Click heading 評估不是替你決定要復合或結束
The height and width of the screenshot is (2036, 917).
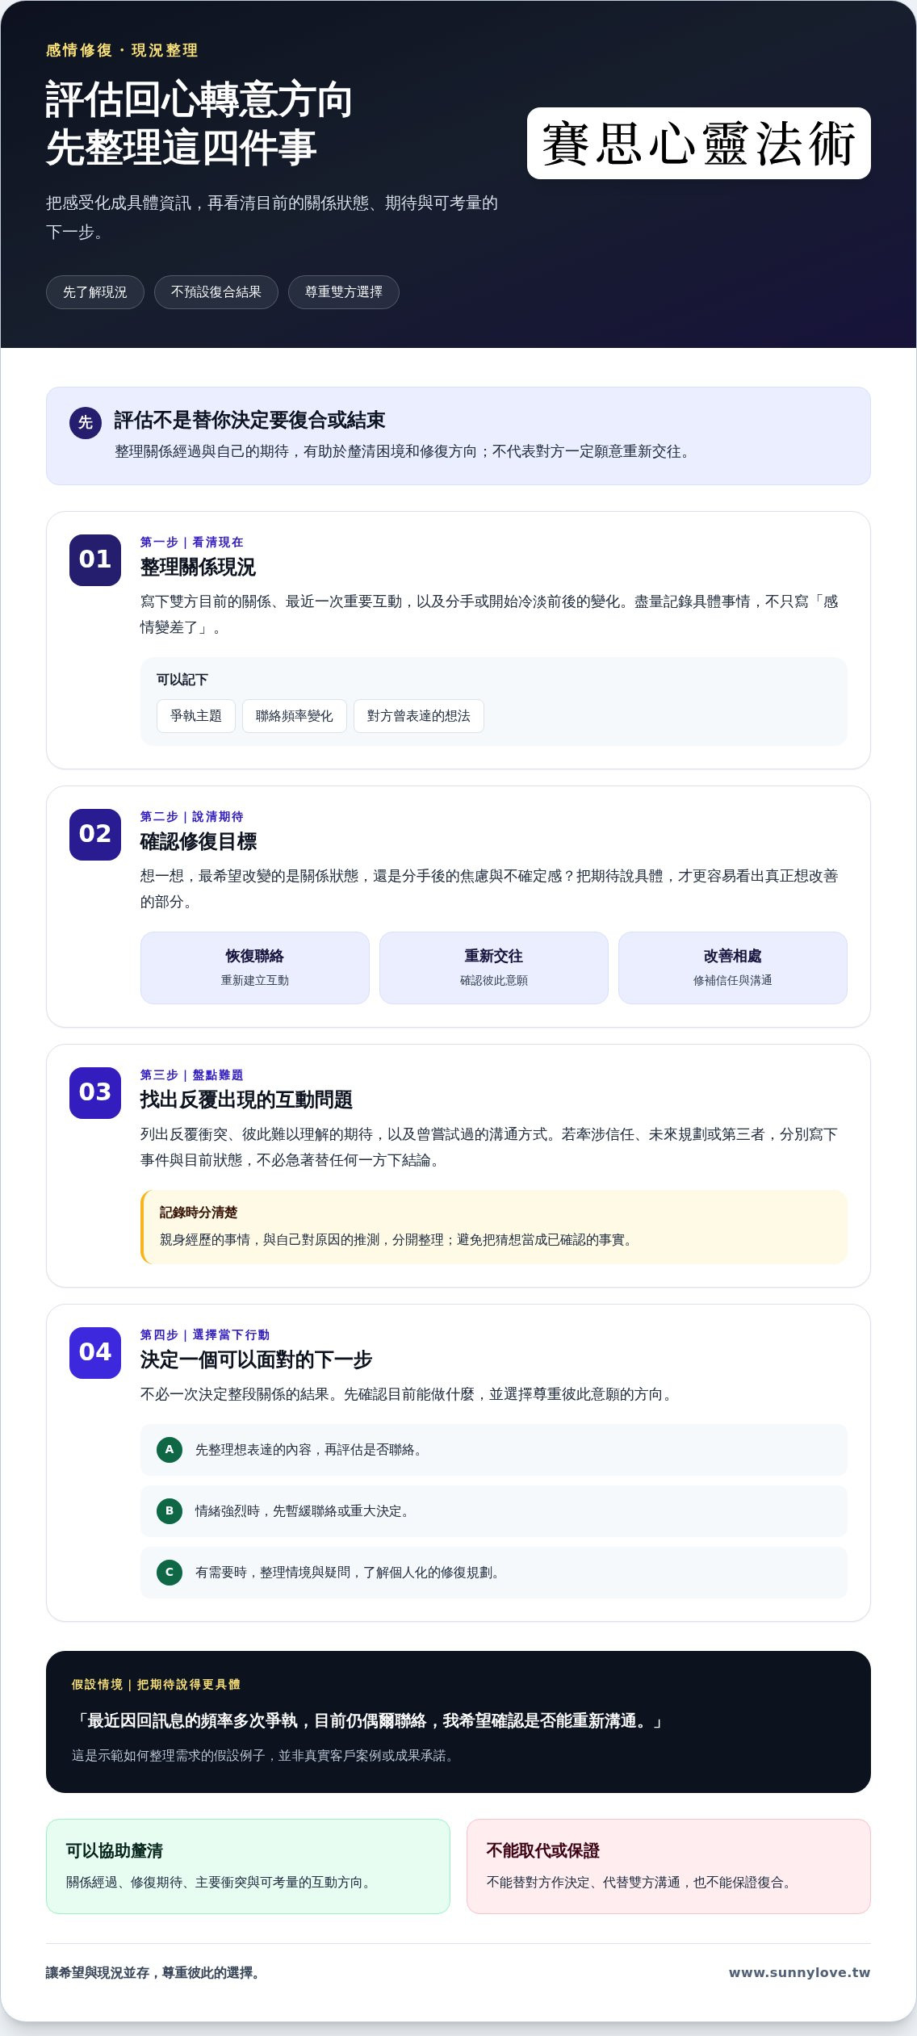click(249, 420)
